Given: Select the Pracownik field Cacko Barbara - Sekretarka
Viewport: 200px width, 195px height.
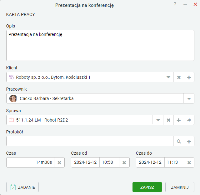Looking at the screenshot, I should tap(95, 98).
